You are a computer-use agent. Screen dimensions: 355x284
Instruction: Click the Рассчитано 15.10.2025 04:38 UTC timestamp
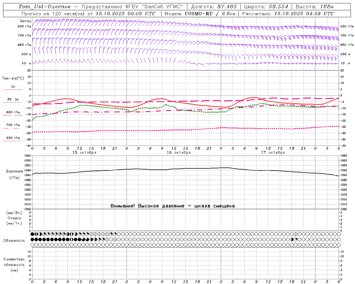288,14
